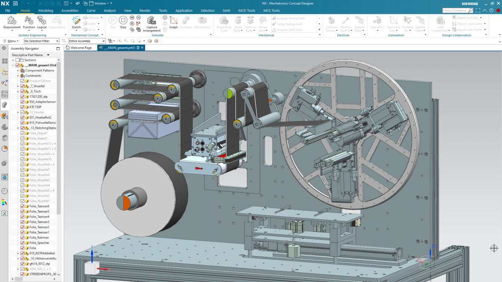Open the Position Control tool
Screen dimensions: 502x282
(x=346, y=24)
